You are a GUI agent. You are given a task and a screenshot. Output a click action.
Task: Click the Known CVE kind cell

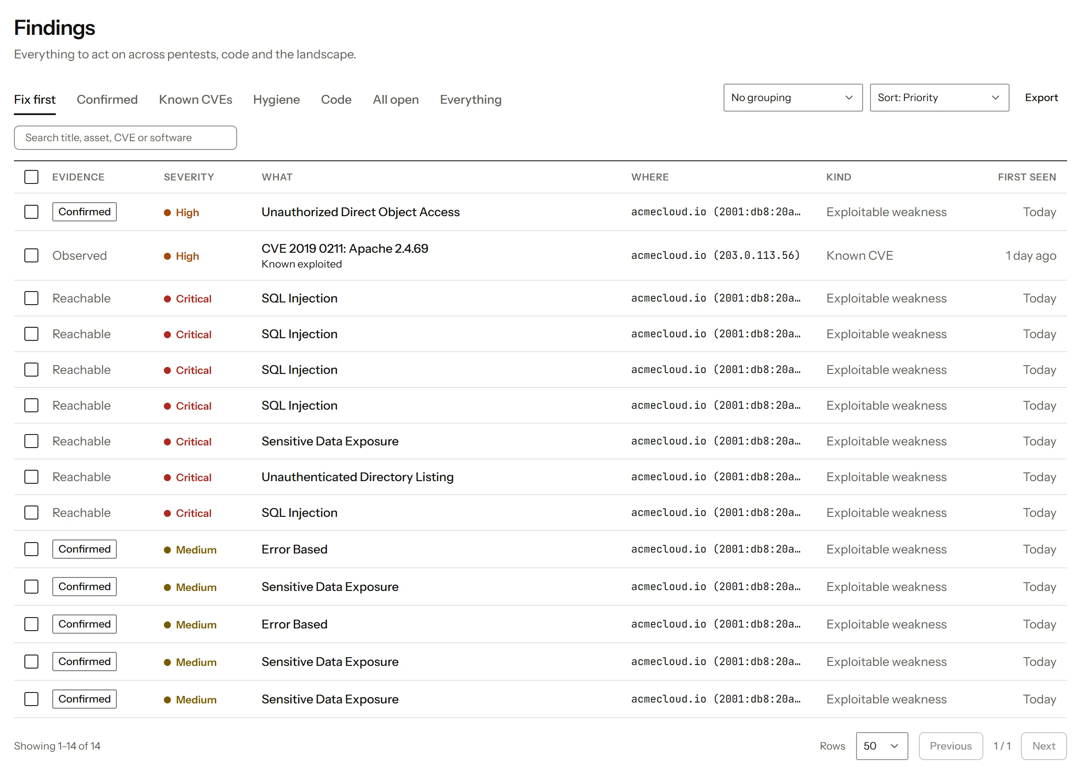(x=860, y=255)
